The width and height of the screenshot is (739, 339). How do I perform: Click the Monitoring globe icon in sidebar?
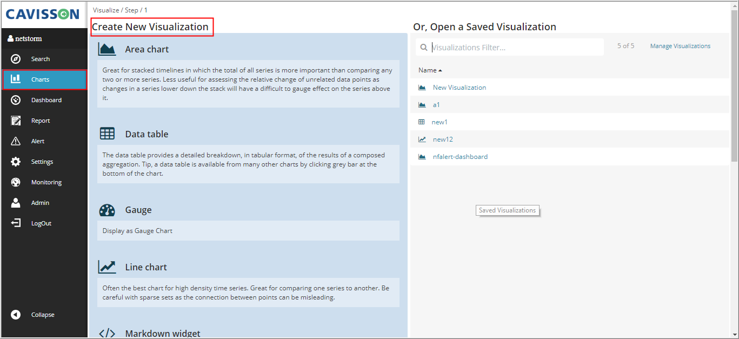(x=16, y=182)
